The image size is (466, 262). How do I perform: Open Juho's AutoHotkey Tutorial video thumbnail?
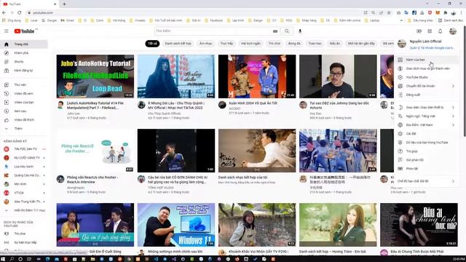(x=95, y=76)
